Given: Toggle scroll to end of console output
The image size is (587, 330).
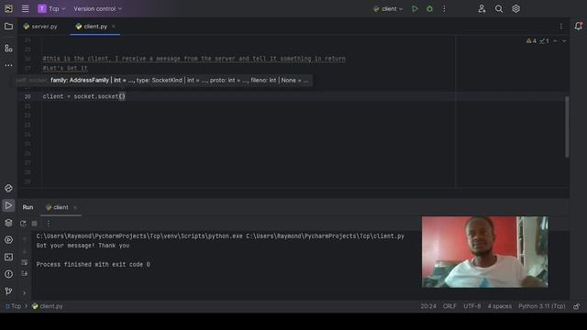Looking at the screenshot, I should click(25, 273).
